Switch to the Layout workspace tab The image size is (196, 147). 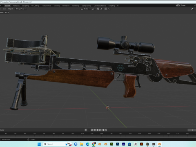click(x=8, y=6)
